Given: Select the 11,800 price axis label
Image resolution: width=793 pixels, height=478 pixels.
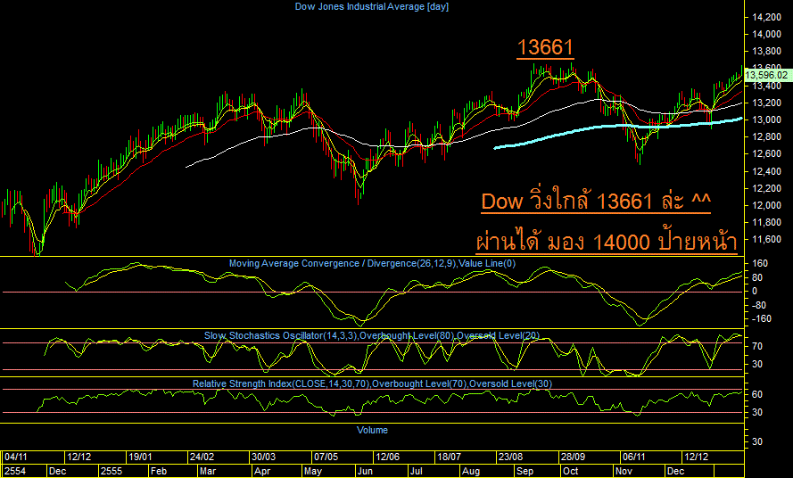Looking at the screenshot, I should (x=766, y=222).
